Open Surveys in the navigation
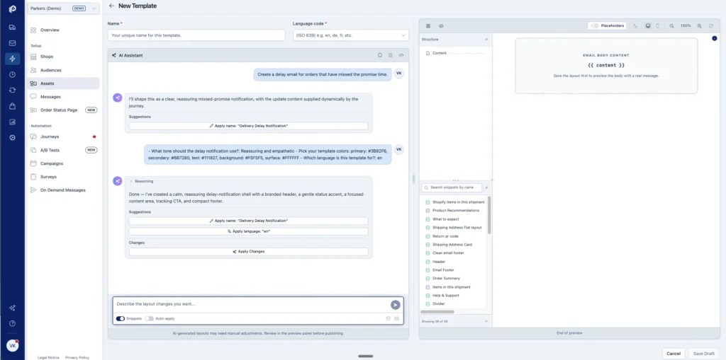This screenshot has height=360, width=726. [63, 177]
